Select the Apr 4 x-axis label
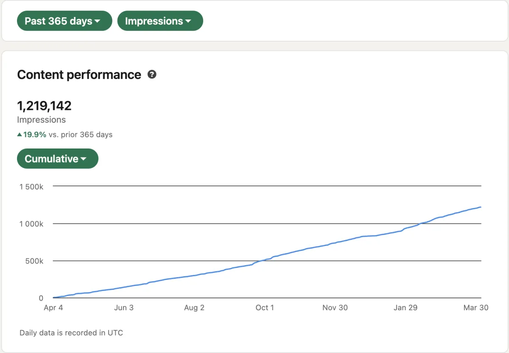 [x=53, y=308]
